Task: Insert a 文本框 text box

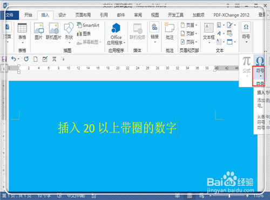Action: click(x=208, y=34)
